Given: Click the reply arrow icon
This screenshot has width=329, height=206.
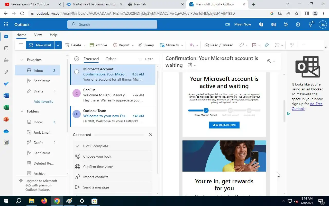Looking at the screenshot, I should 192,45.
